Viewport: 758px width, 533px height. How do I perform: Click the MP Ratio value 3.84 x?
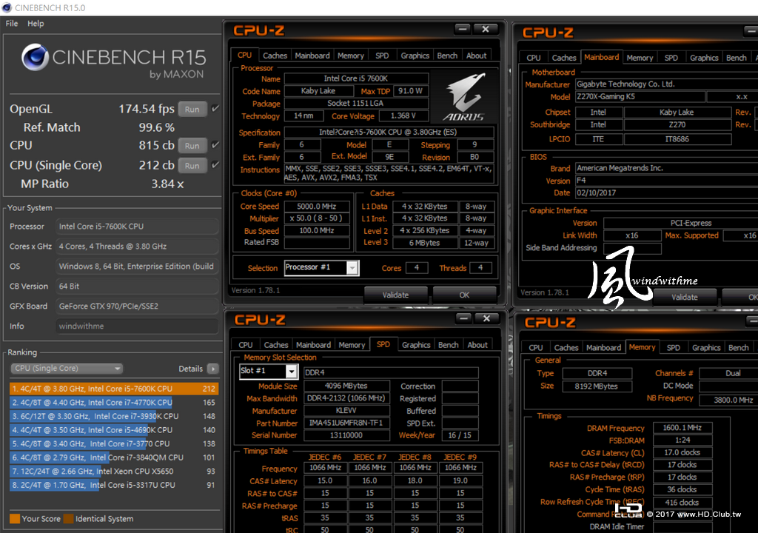click(167, 184)
